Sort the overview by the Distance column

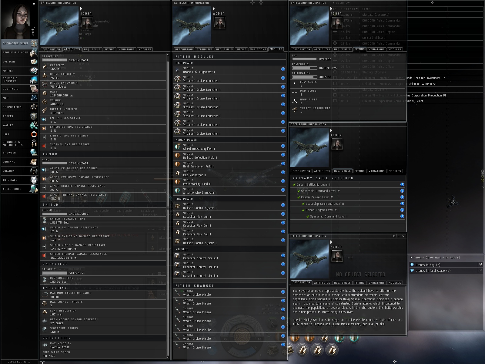(x=348, y=9)
